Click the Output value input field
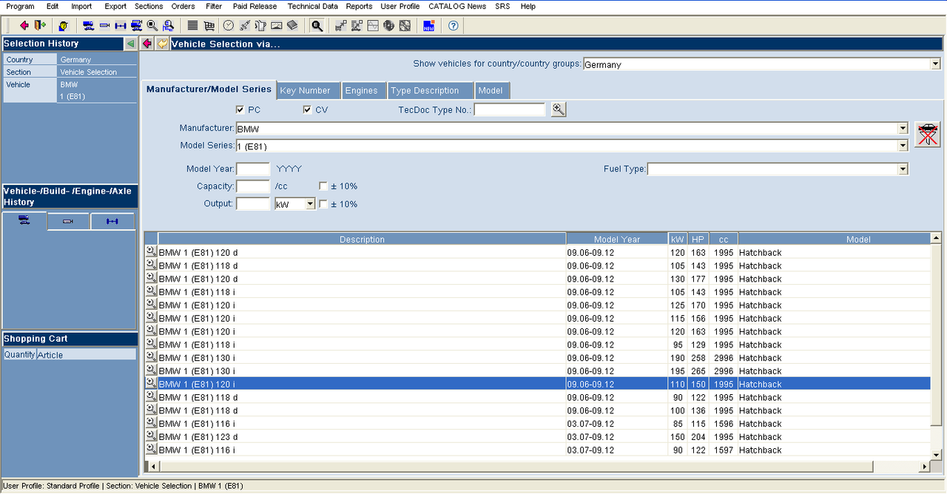 pos(253,204)
